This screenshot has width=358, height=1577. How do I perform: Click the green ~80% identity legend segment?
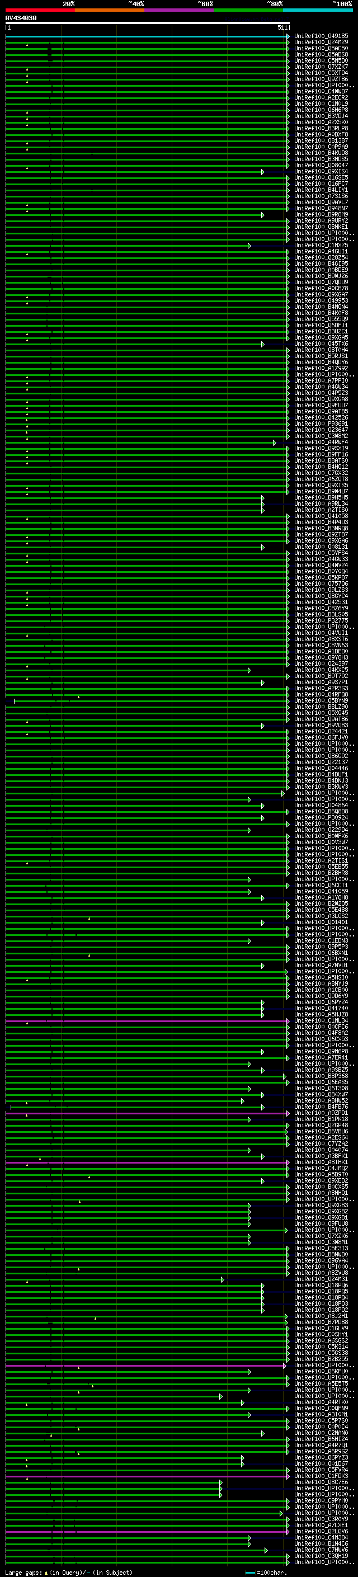point(248,10)
